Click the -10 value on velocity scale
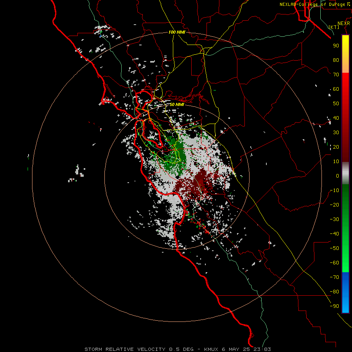This screenshot has width=352, height=352. click(334, 190)
